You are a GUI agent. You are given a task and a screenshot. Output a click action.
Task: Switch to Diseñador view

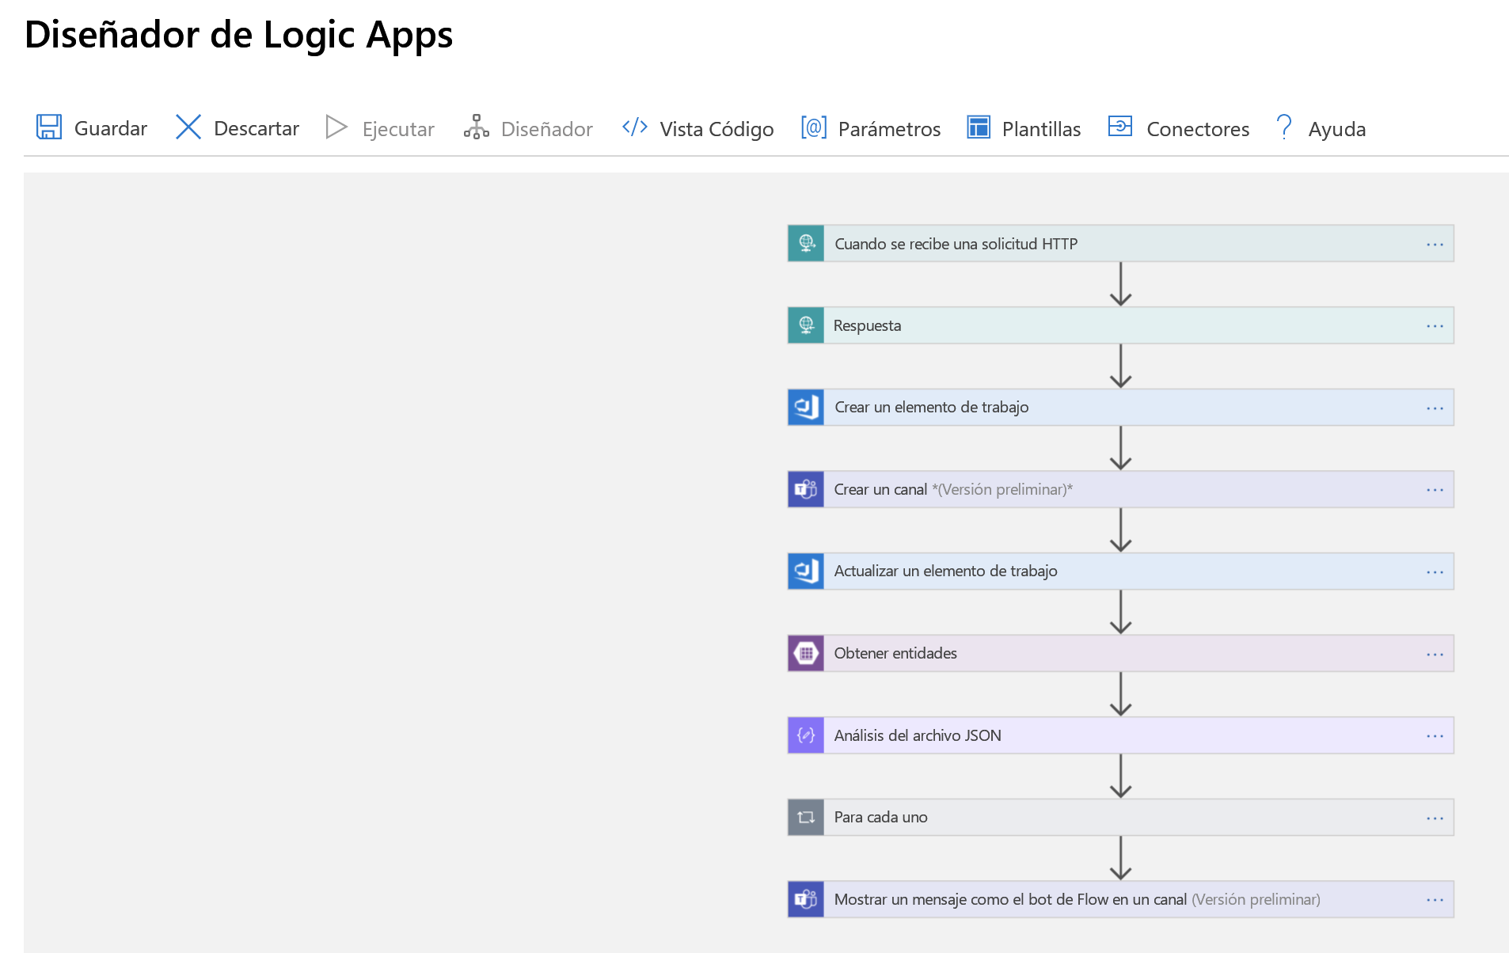pos(528,128)
